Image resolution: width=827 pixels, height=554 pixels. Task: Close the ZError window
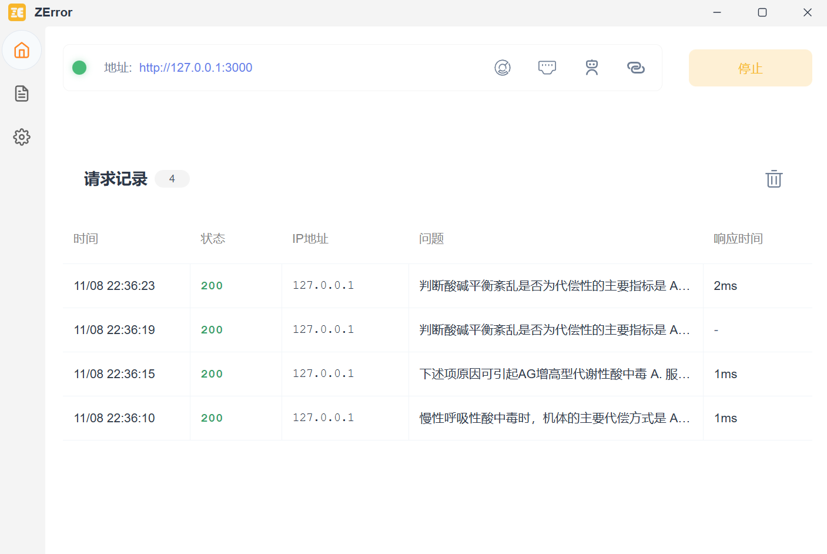point(808,12)
